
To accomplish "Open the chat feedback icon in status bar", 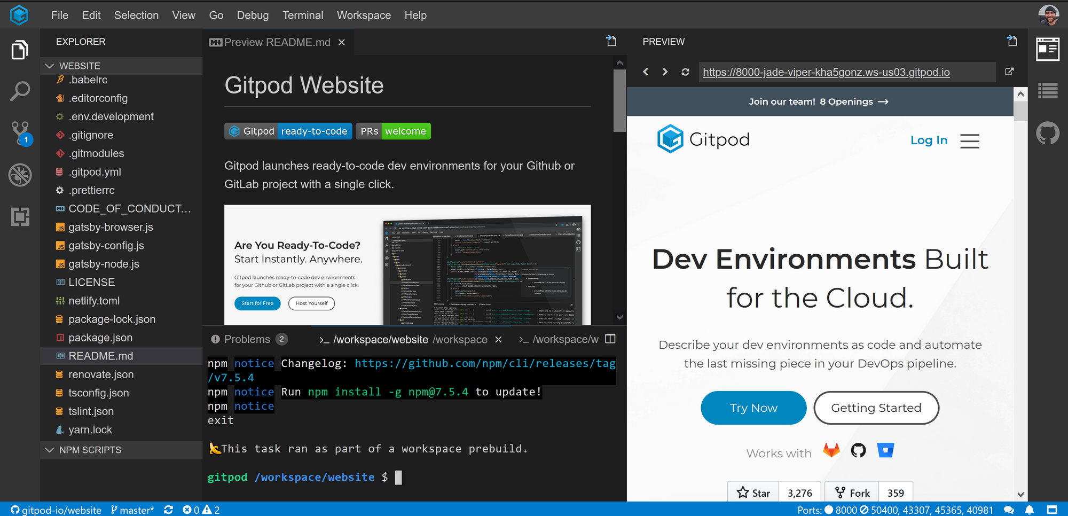I will point(1009,510).
